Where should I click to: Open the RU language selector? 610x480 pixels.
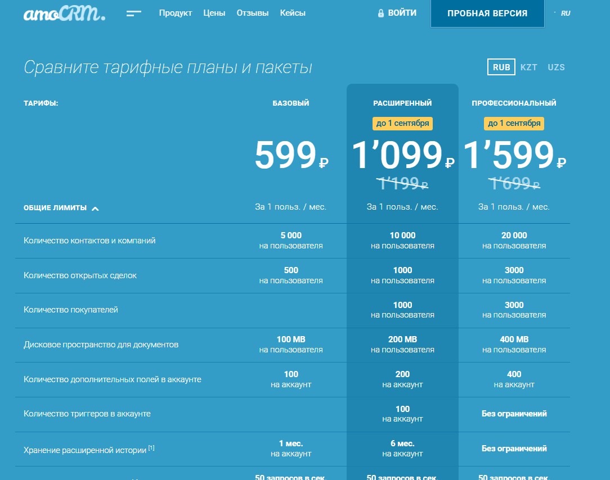click(x=565, y=13)
